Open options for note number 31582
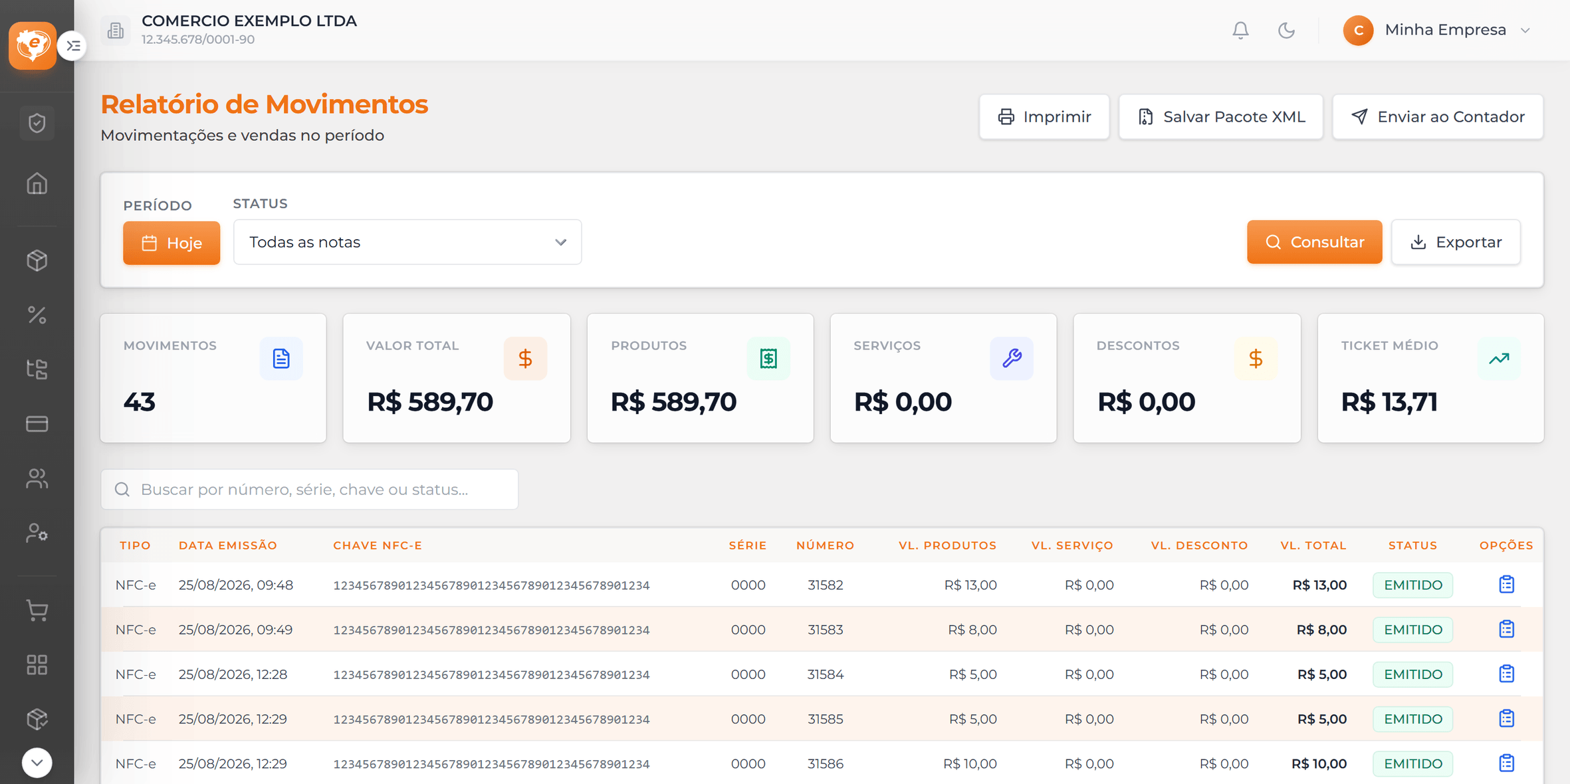This screenshot has height=784, width=1570. tap(1506, 585)
